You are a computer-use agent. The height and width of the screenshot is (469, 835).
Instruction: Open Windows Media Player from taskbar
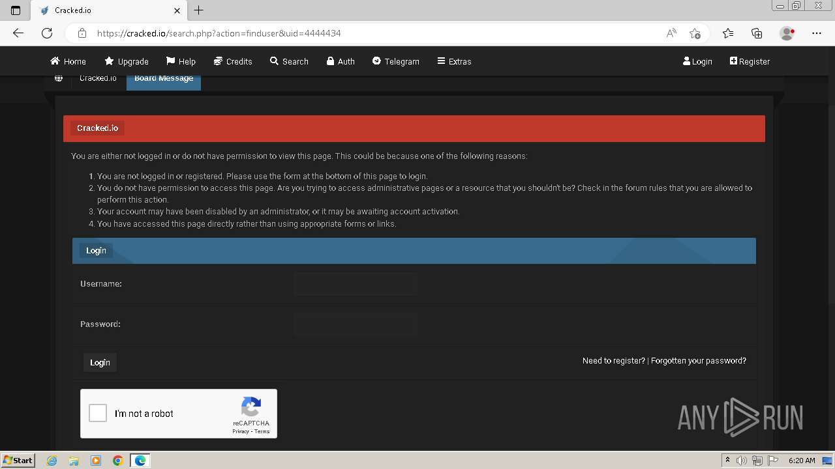(96, 461)
